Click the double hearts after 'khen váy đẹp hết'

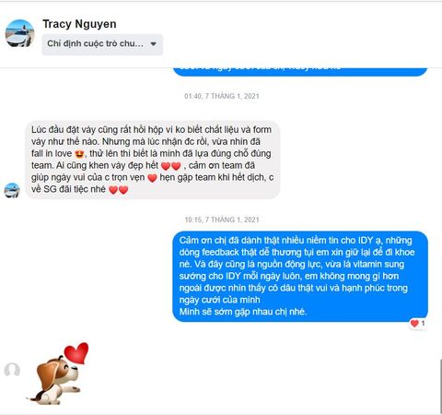tap(171, 166)
